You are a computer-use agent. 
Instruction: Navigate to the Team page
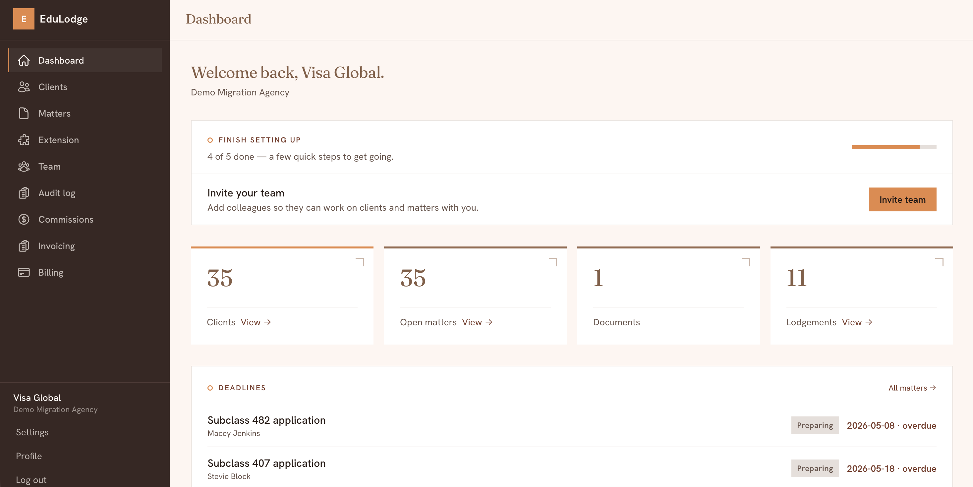coord(85,167)
